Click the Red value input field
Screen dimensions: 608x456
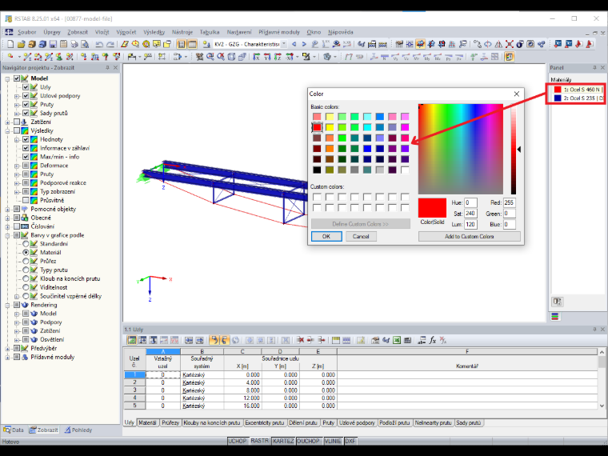coord(509,202)
